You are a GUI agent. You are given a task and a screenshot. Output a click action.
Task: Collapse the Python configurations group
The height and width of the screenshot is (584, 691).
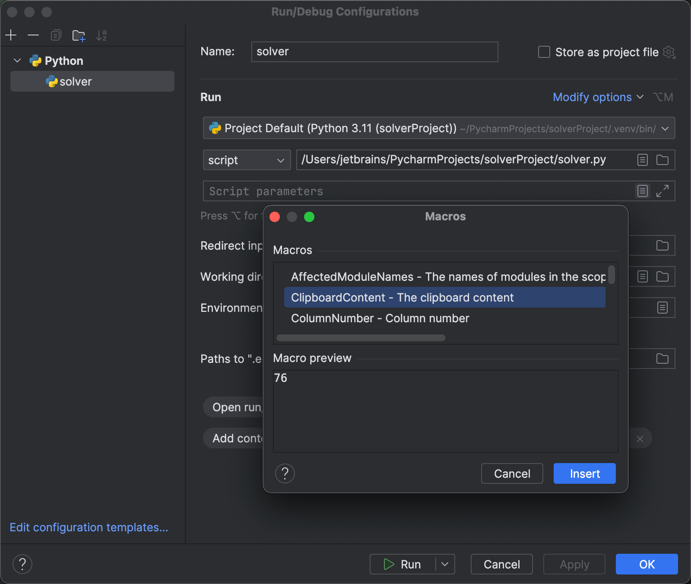pos(17,60)
